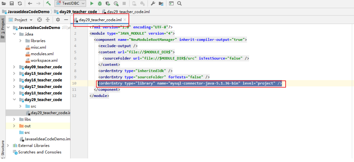This screenshot has width=354, height=162.
Task: Toggle the 1: Project side tool window
Action: [3, 28]
